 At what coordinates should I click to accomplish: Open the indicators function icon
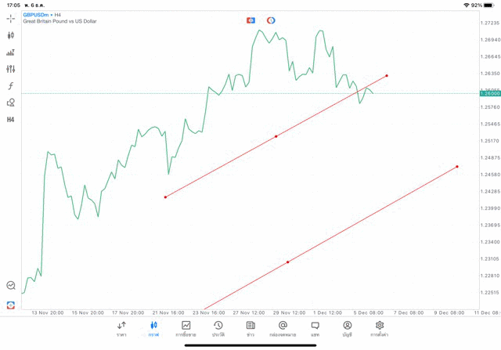11,86
